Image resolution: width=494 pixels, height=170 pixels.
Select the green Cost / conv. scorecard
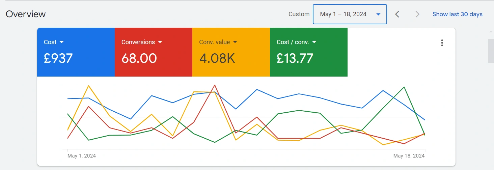coord(309,52)
